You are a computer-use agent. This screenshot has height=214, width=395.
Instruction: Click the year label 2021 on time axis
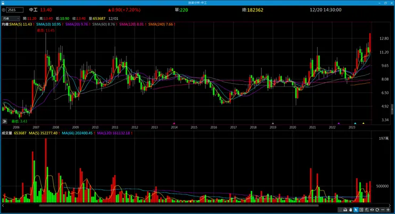312,128
